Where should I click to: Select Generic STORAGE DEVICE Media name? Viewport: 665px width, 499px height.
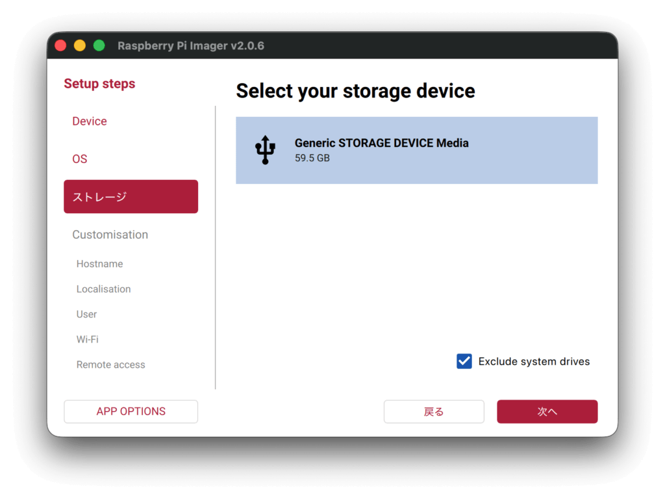tap(381, 143)
